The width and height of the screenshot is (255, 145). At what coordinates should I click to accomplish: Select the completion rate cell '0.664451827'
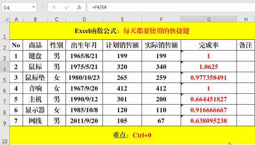pos(209,99)
